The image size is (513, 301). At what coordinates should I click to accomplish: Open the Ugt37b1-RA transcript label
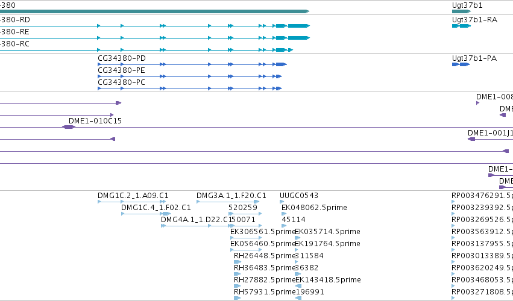coord(475,20)
